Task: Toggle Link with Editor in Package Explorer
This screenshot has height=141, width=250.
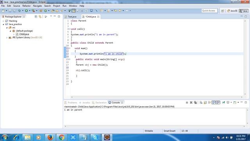Action: pos(40,16)
